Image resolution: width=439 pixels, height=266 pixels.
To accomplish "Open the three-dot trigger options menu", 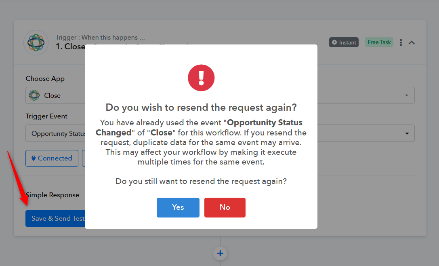I will (401, 42).
